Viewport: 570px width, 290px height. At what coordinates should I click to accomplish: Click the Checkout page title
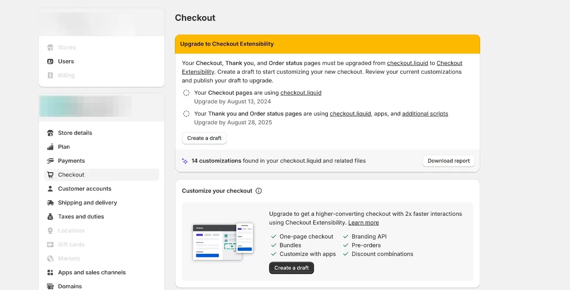click(195, 18)
